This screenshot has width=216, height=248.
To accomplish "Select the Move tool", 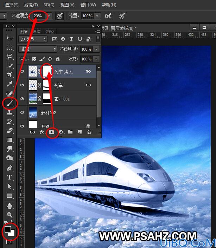I will pos(9,38).
